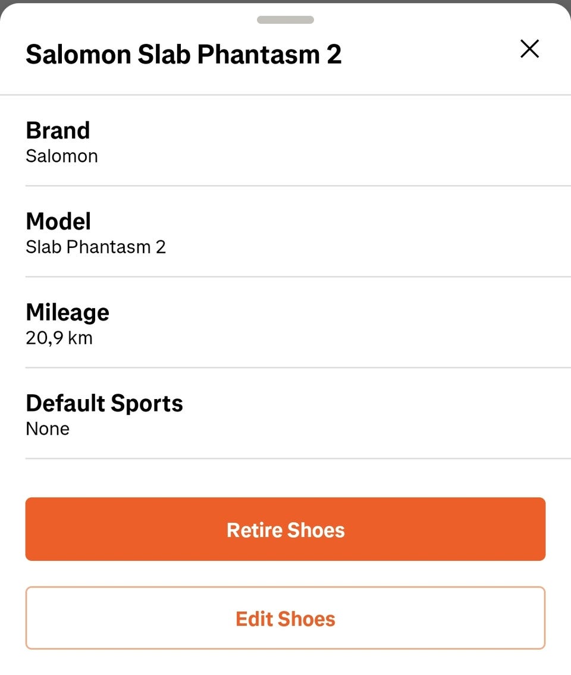Select the Brand field label
The height and width of the screenshot is (675, 571).
coord(58,130)
